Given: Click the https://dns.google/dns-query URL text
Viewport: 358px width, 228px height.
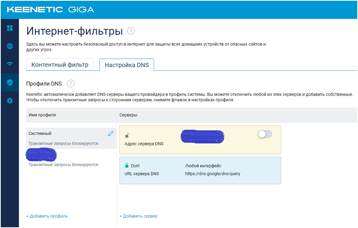Looking at the screenshot, I should pyautogui.click(x=213, y=173).
